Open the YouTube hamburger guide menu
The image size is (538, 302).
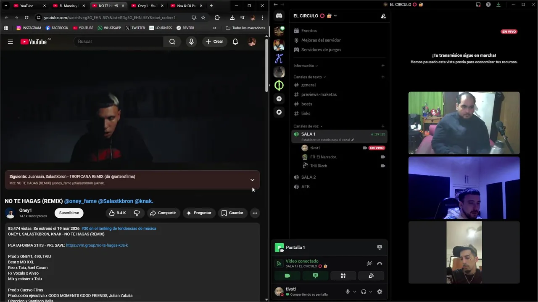point(11,42)
